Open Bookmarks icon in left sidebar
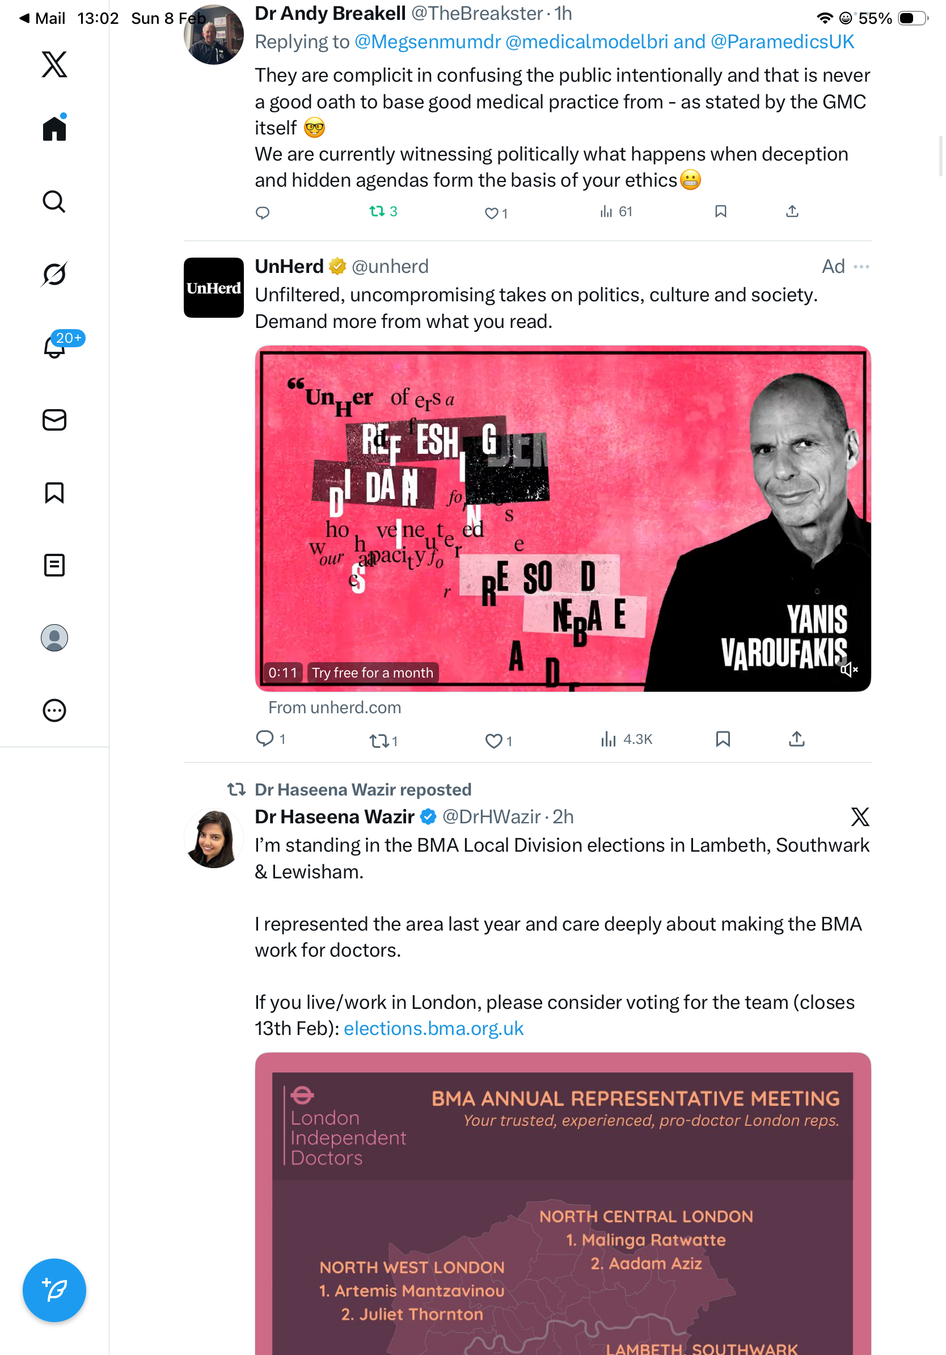 pos(54,492)
